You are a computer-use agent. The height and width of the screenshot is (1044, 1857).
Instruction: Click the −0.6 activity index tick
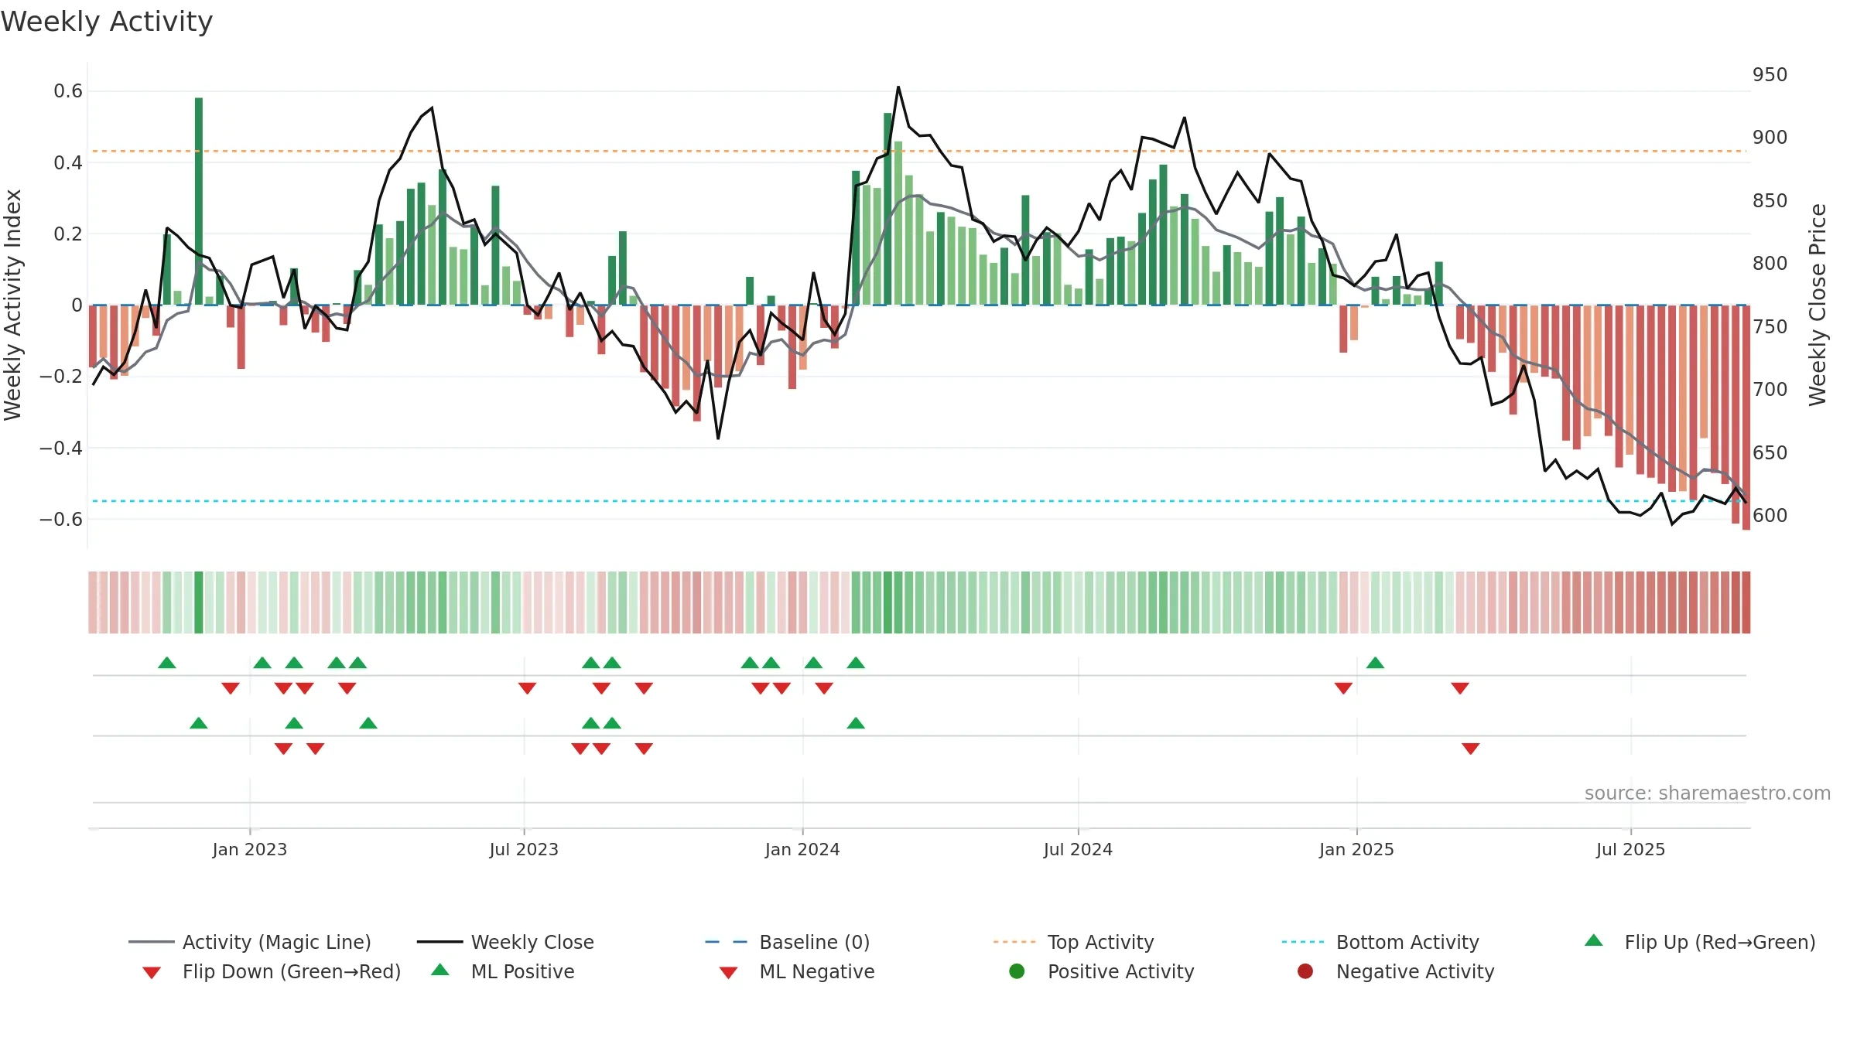61,519
